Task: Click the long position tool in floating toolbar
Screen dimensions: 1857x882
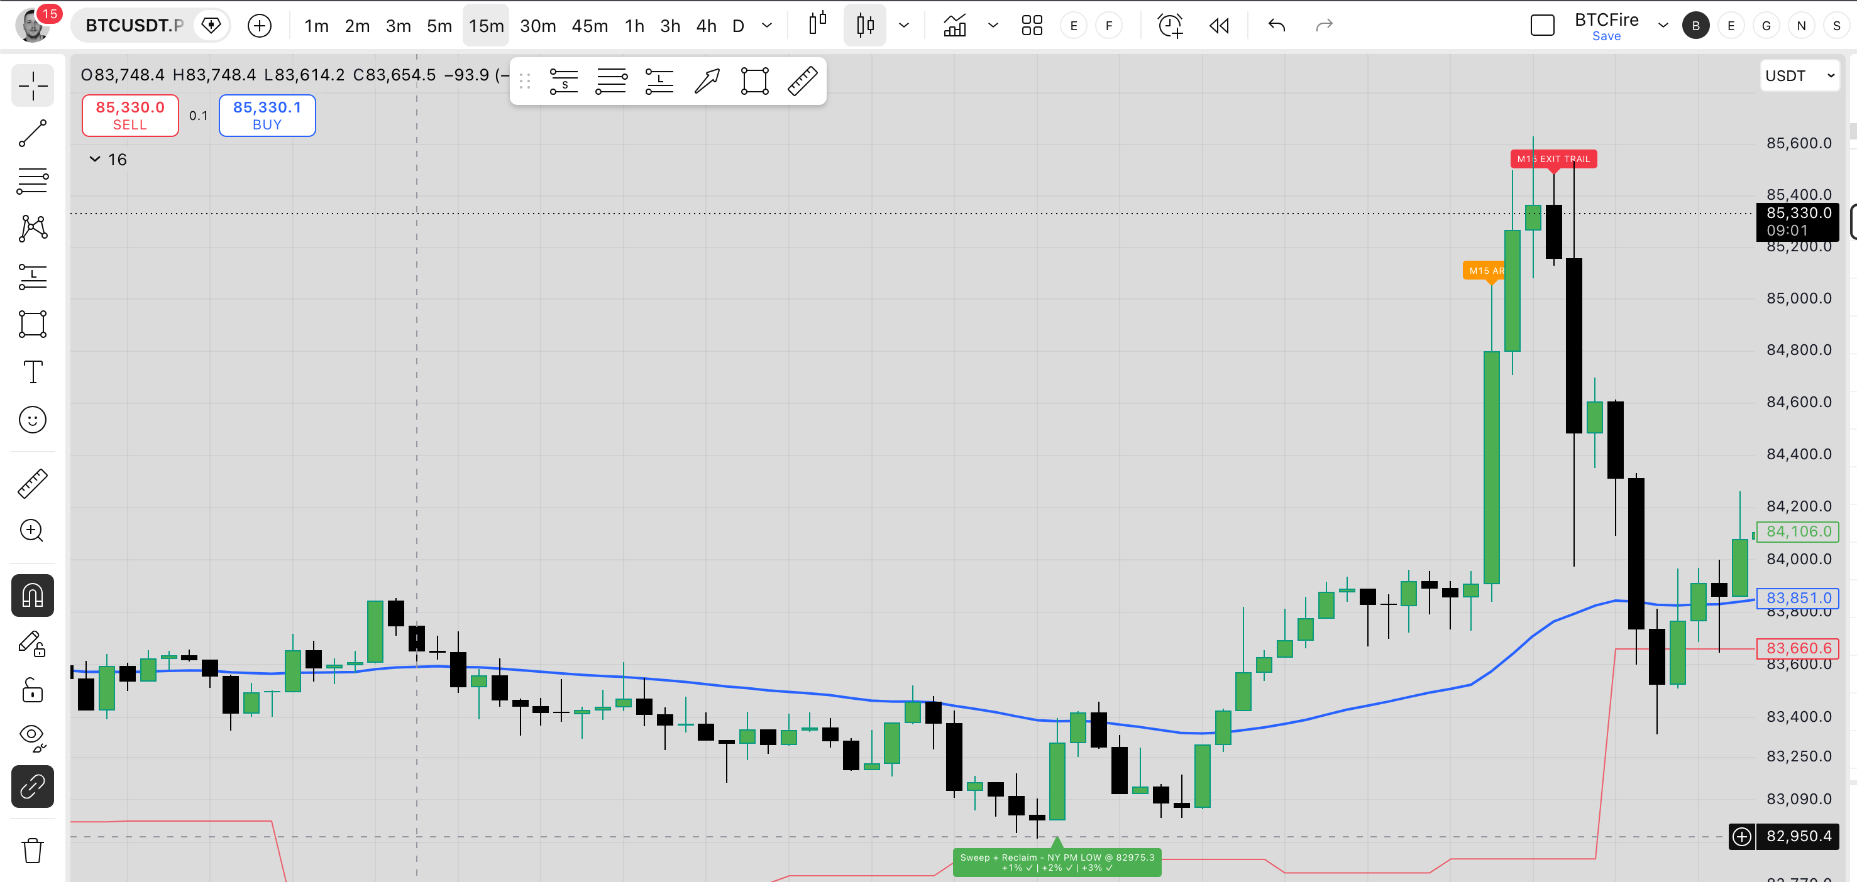Action: (x=659, y=80)
